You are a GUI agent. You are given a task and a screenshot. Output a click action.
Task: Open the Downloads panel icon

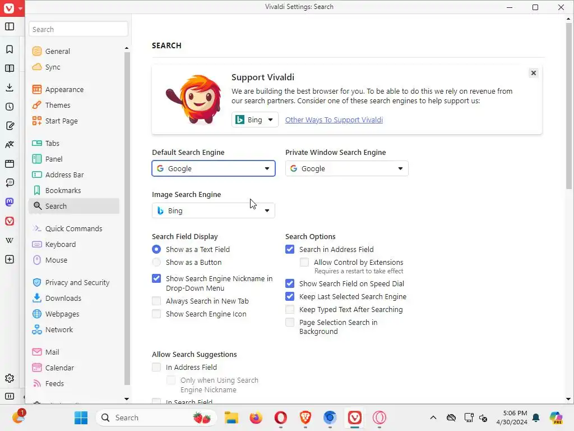click(x=10, y=88)
